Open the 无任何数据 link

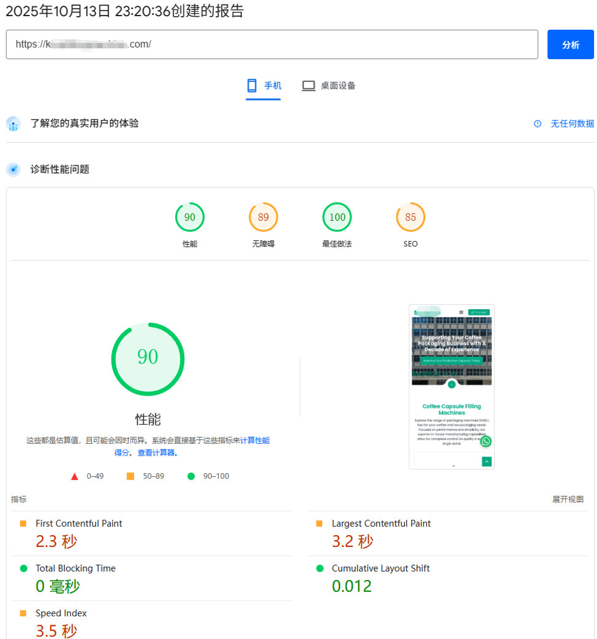(x=572, y=124)
